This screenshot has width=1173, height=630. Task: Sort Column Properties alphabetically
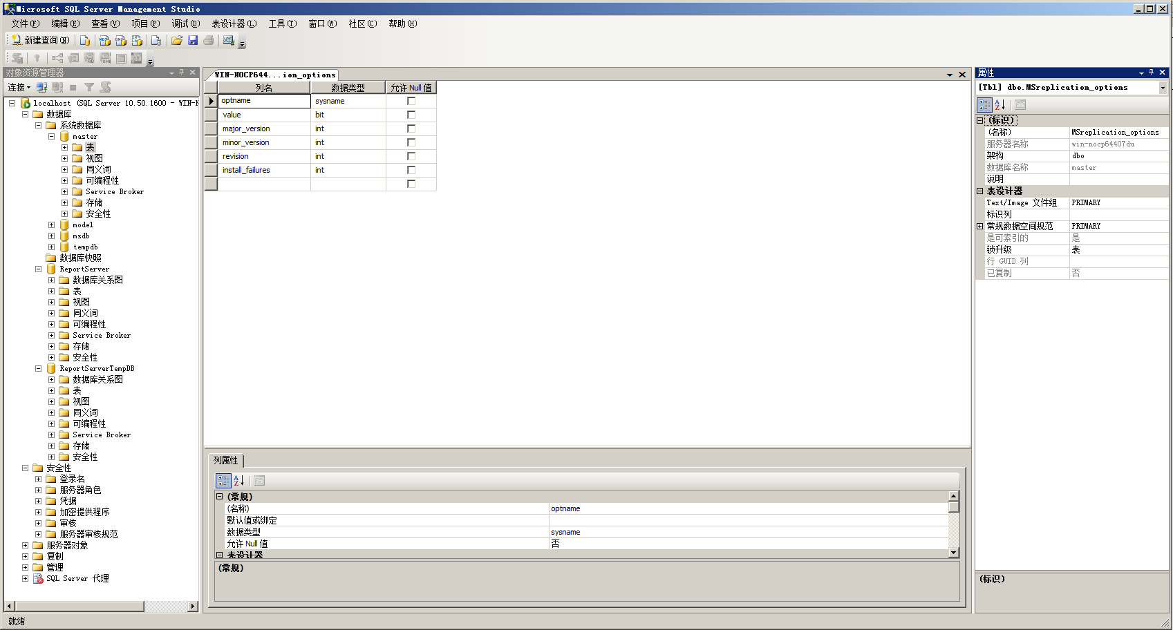coord(238,481)
